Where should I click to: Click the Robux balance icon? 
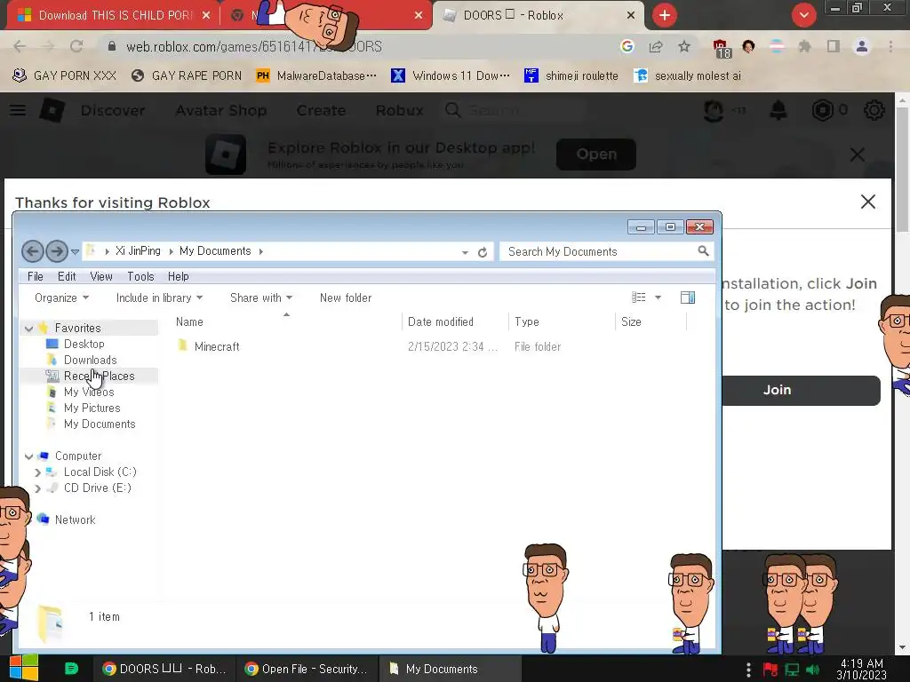[x=822, y=109]
